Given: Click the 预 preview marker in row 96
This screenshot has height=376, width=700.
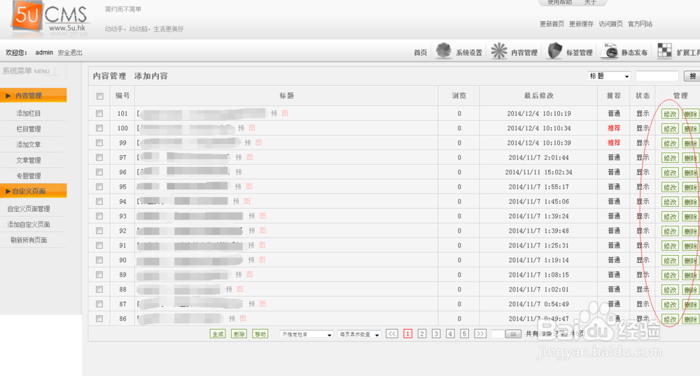Looking at the screenshot, I should point(239,172).
